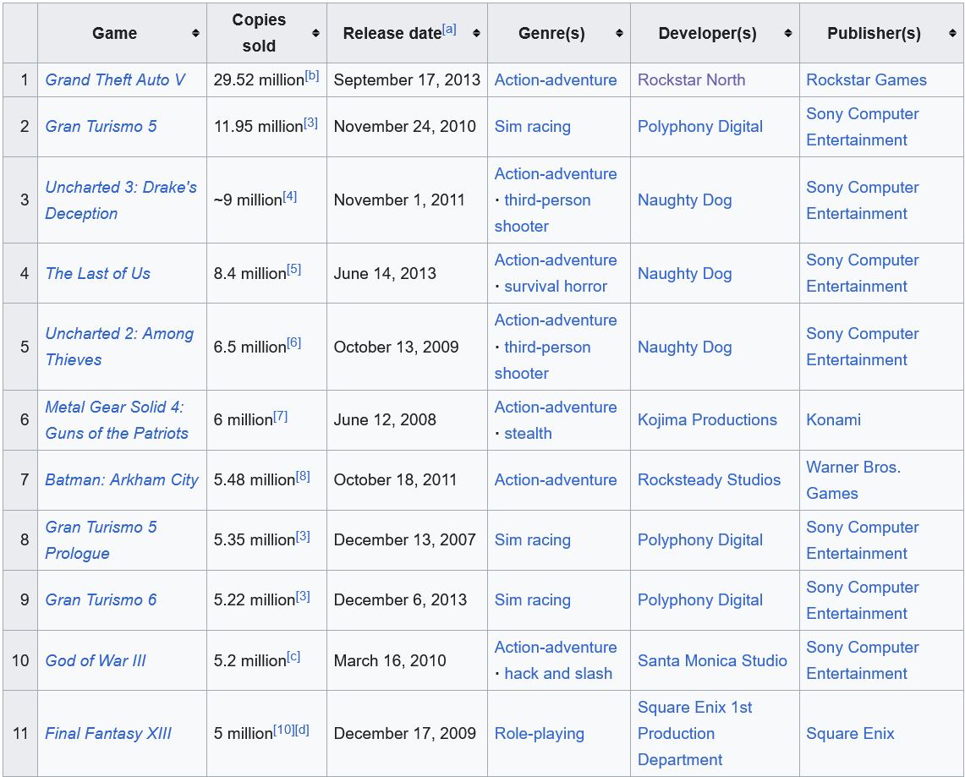Open third-person shooter link in Uncharted 3 row

point(543,213)
